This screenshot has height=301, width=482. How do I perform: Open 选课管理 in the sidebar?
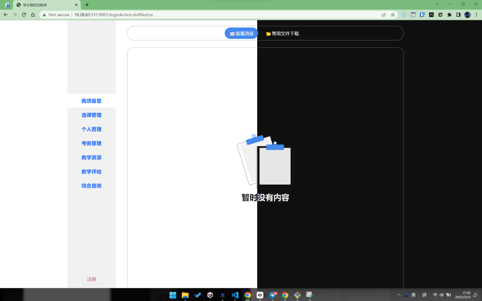click(92, 115)
